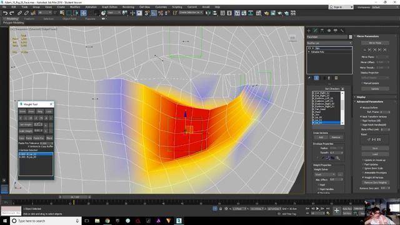This screenshot has width=400, height=225.
Task: Open the Select by Name dialog
Action: [62, 12]
